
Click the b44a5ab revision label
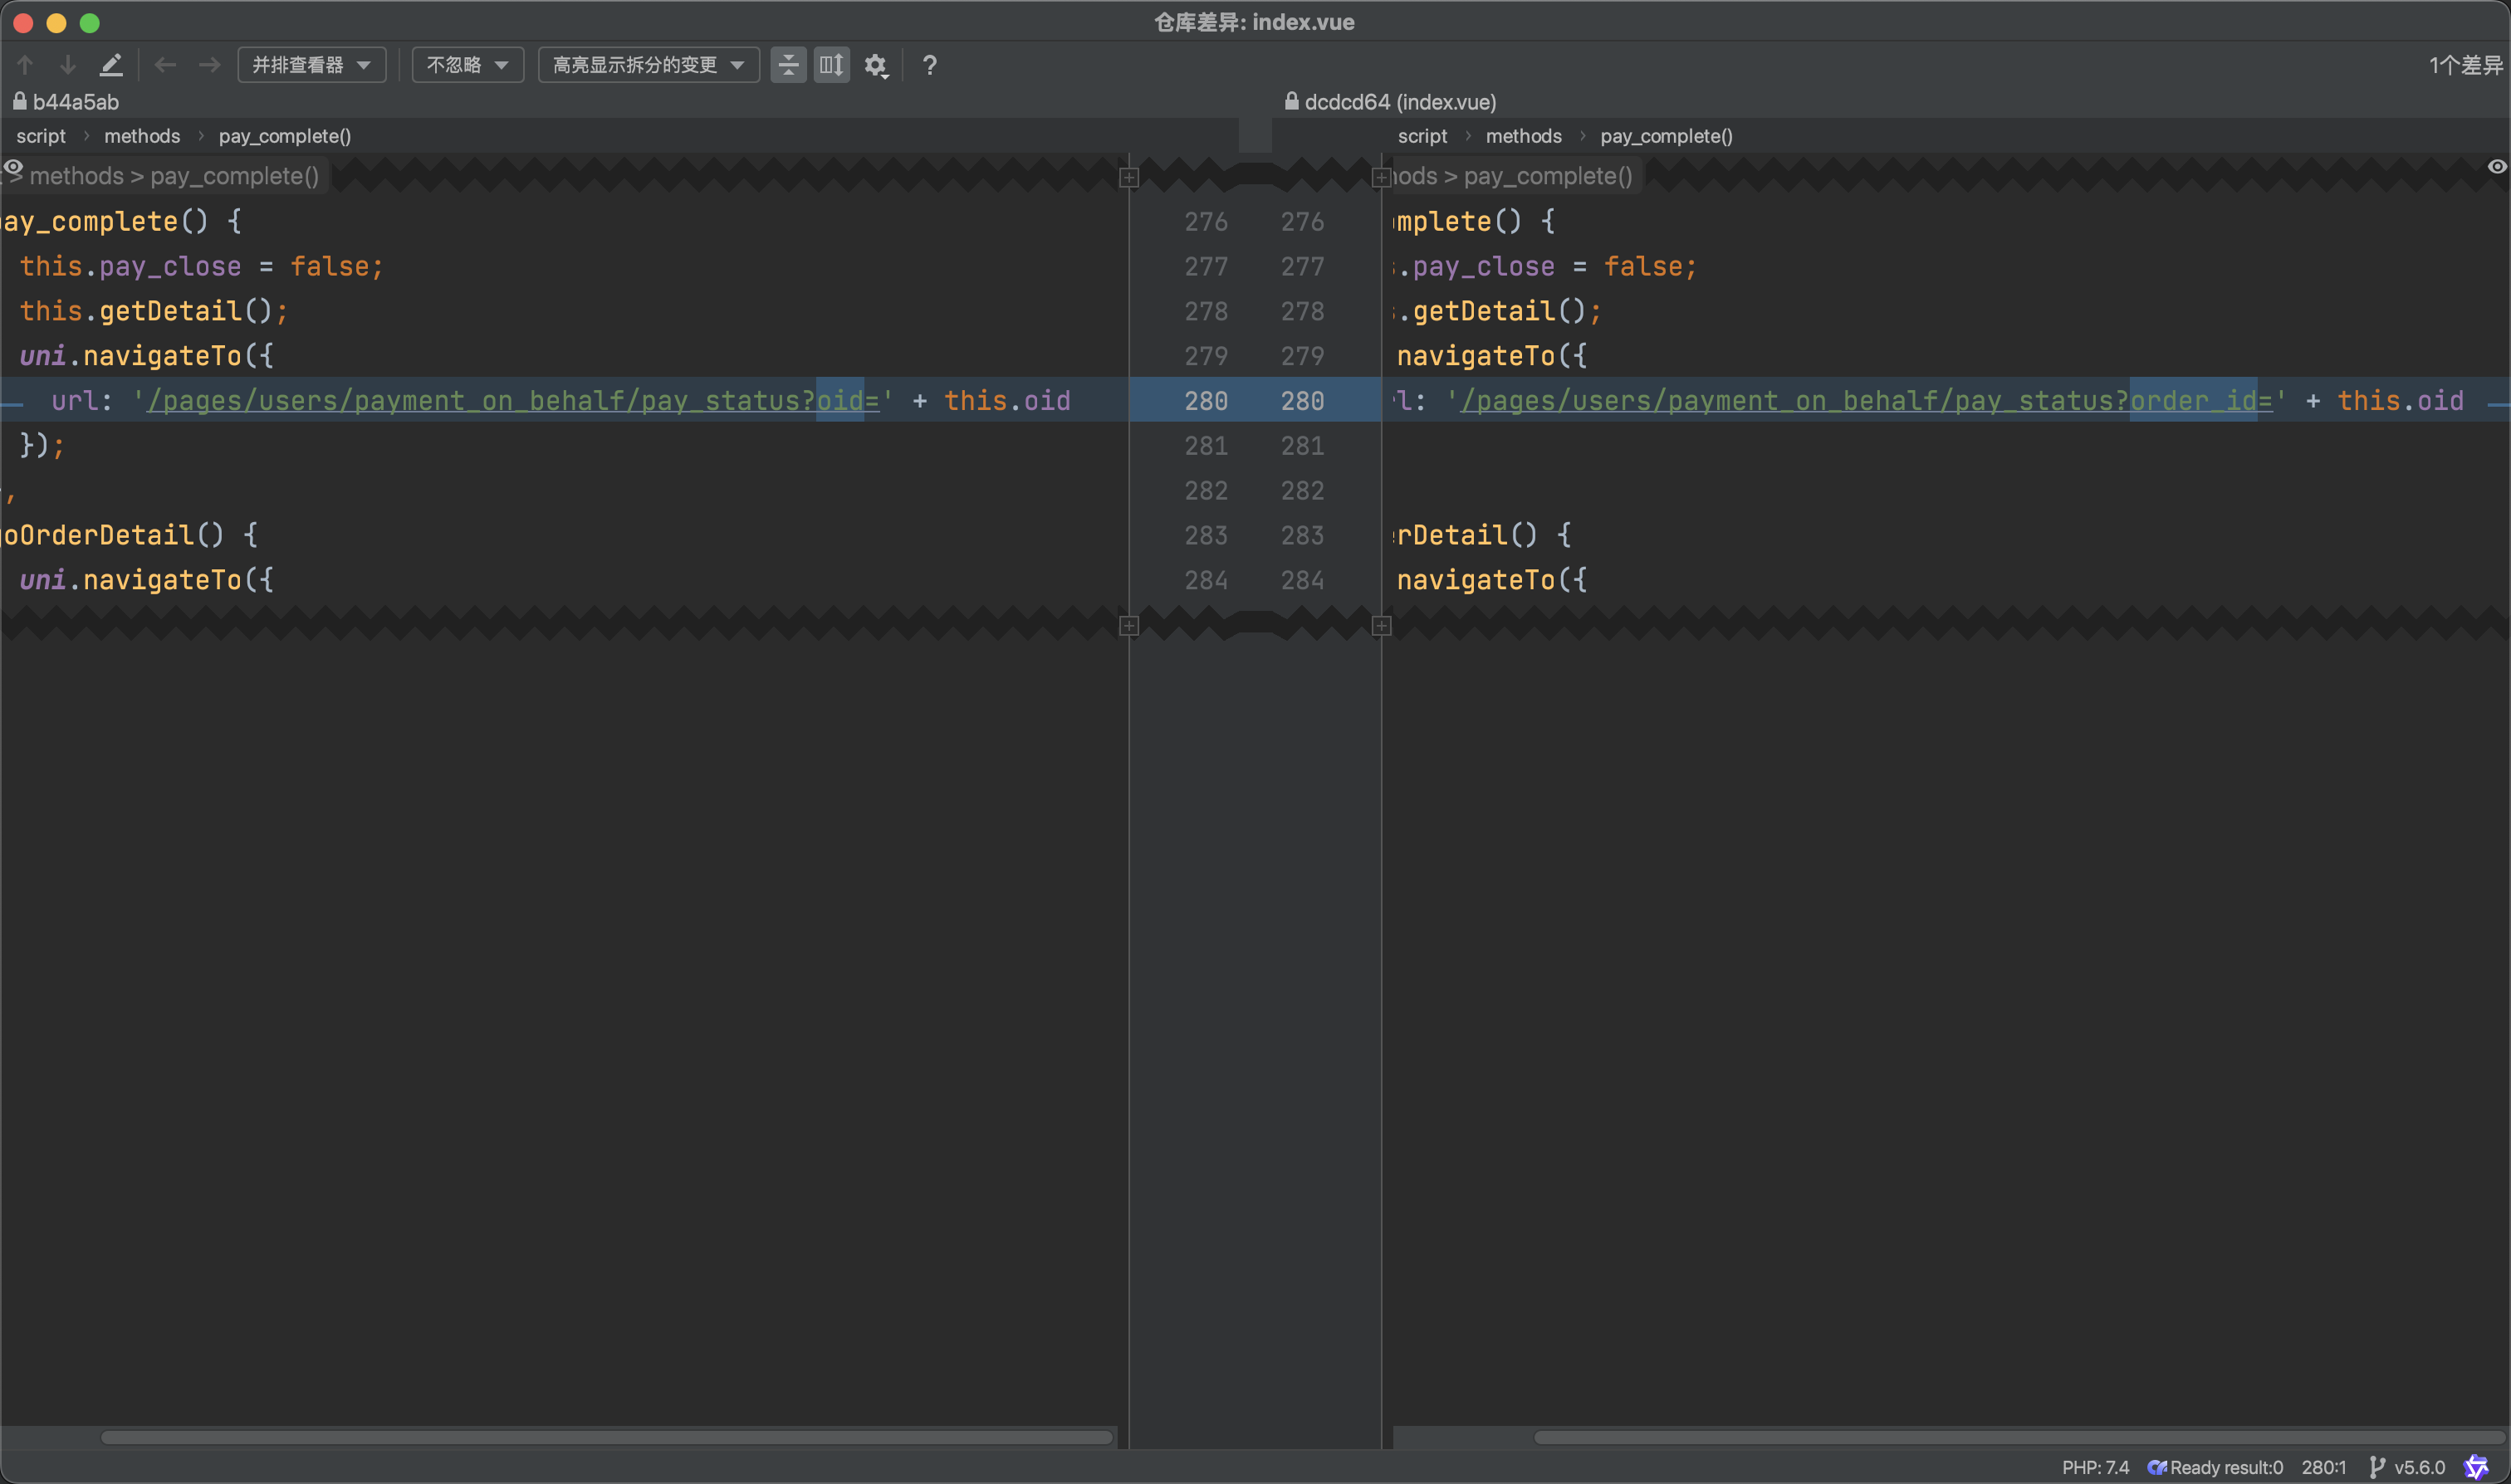tap(75, 102)
